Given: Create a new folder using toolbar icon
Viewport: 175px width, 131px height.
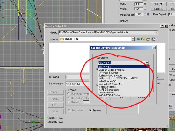Looking at the screenshot, I should 148,39.
